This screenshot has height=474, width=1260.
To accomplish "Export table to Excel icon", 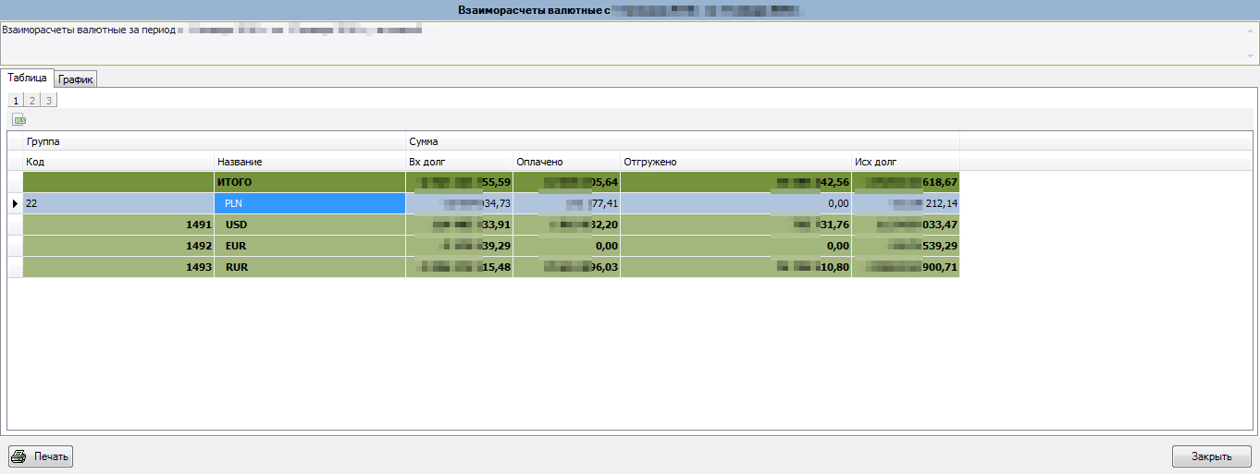I will pyautogui.click(x=19, y=120).
